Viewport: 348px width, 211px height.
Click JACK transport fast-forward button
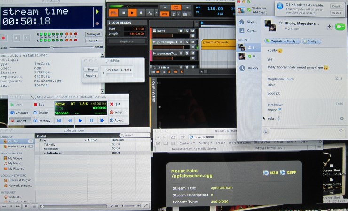[x=102, y=121]
